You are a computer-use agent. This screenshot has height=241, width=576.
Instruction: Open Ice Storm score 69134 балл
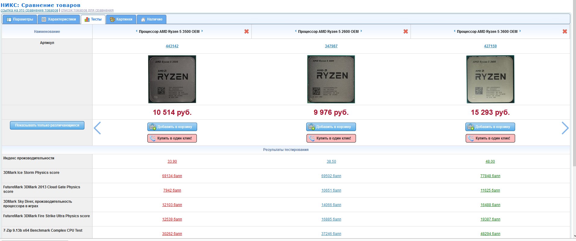pos(172,176)
